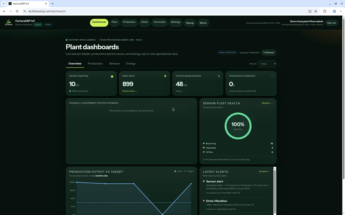This screenshot has width=345, height=215.
Task: Open the More navigation menu
Action: click(203, 23)
